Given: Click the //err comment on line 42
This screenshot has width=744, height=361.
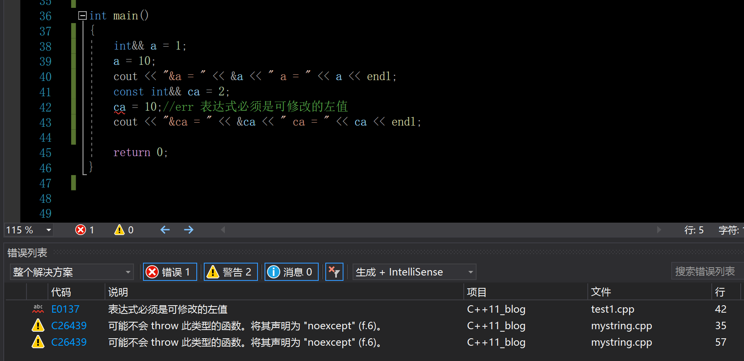Looking at the screenshot, I should pyautogui.click(x=255, y=107).
